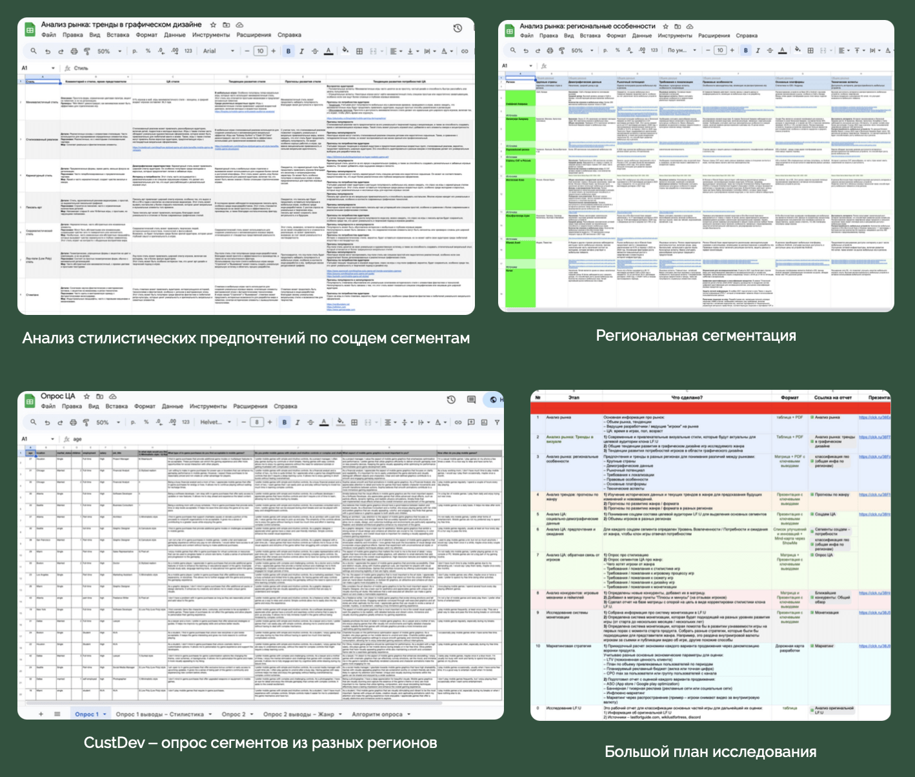
Task: Toggle bold in the regional features toolbar
Action: (x=746, y=50)
